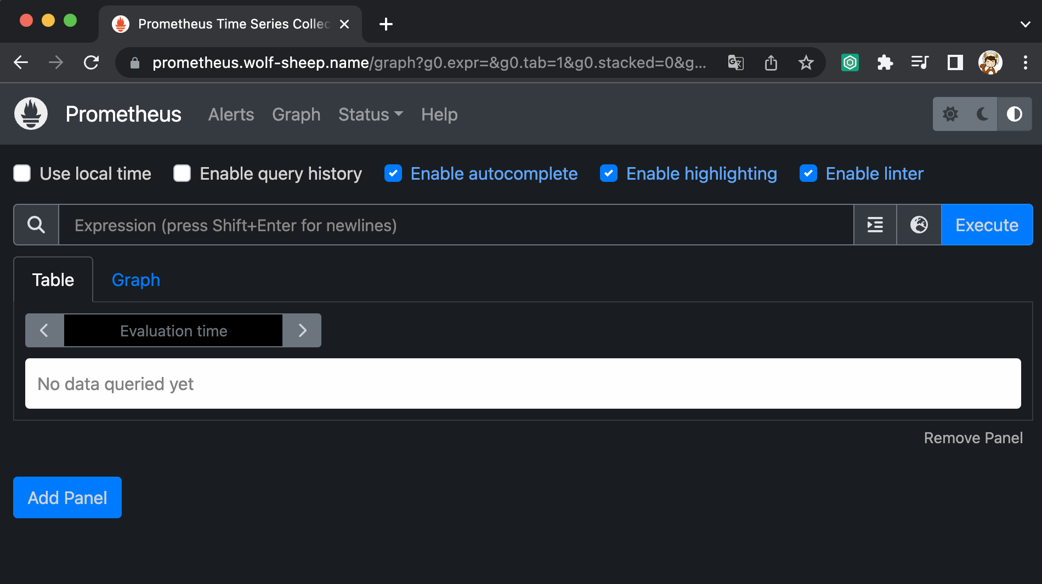Focus the Expression input field
The height and width of the screenshot is (584, 1042).
[456, 225]
